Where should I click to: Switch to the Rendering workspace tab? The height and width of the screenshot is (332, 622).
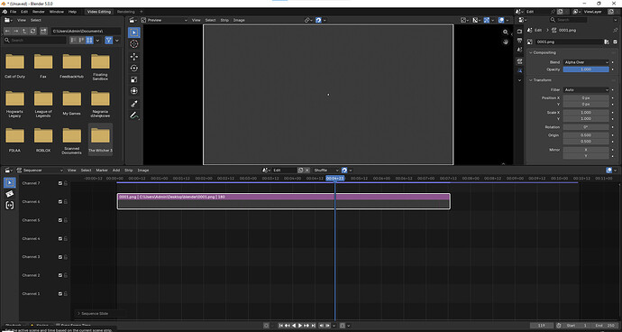[125, 12]
